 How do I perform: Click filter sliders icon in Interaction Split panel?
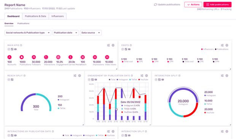coord(222,76)
